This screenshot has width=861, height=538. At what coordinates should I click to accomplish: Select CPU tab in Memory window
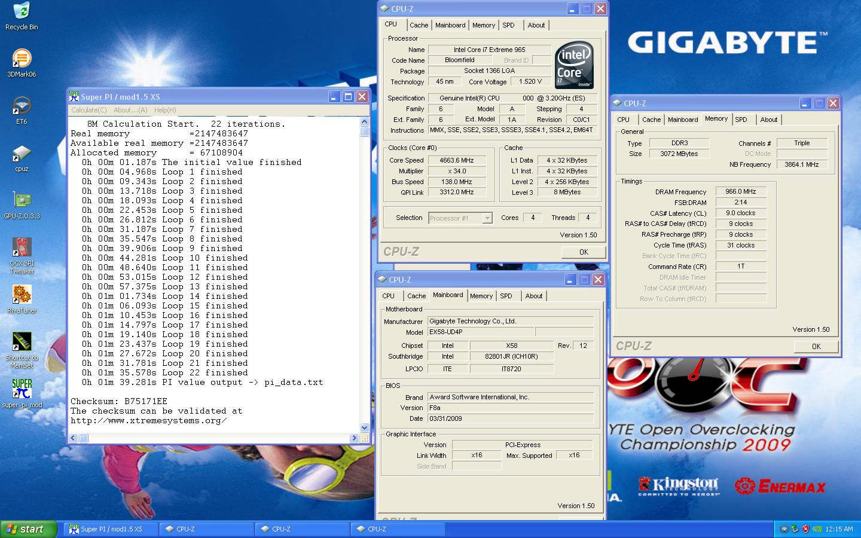[624, 120]
